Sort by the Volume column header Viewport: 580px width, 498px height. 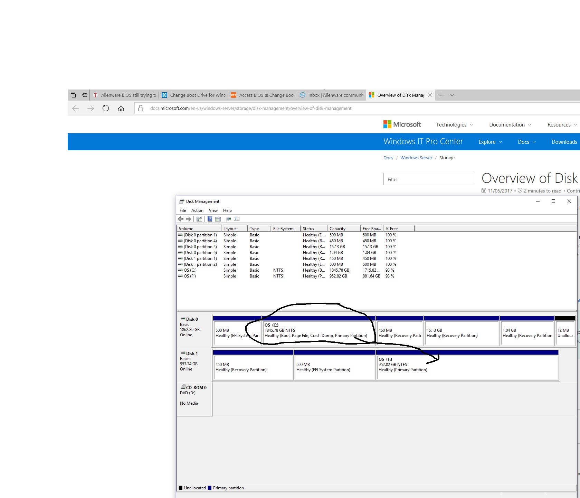coord(199,229)
